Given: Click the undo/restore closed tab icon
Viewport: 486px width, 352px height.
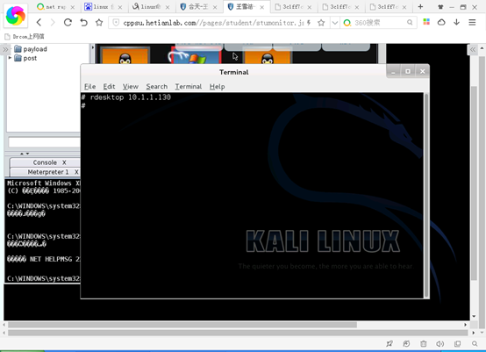Looking at the screenshot, I should coord(83,22).
